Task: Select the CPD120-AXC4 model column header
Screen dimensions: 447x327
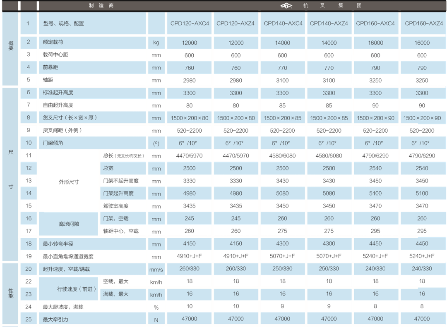Action: pyautogui.click(x=190, y=24)
